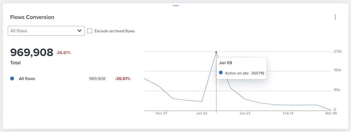Click the drag handle at card top
Image resolution: width=351 pixels, height=132 pixels.
coord(175,5)
